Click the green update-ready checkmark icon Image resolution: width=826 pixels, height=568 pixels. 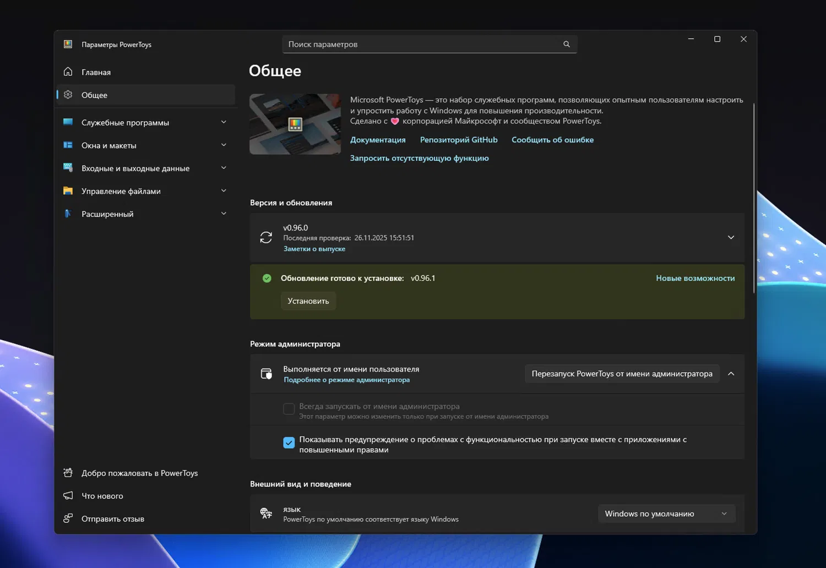point(267,278)
